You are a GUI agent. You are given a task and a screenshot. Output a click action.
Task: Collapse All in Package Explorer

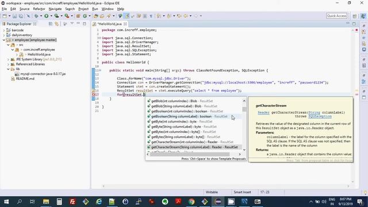coord(51,24)
